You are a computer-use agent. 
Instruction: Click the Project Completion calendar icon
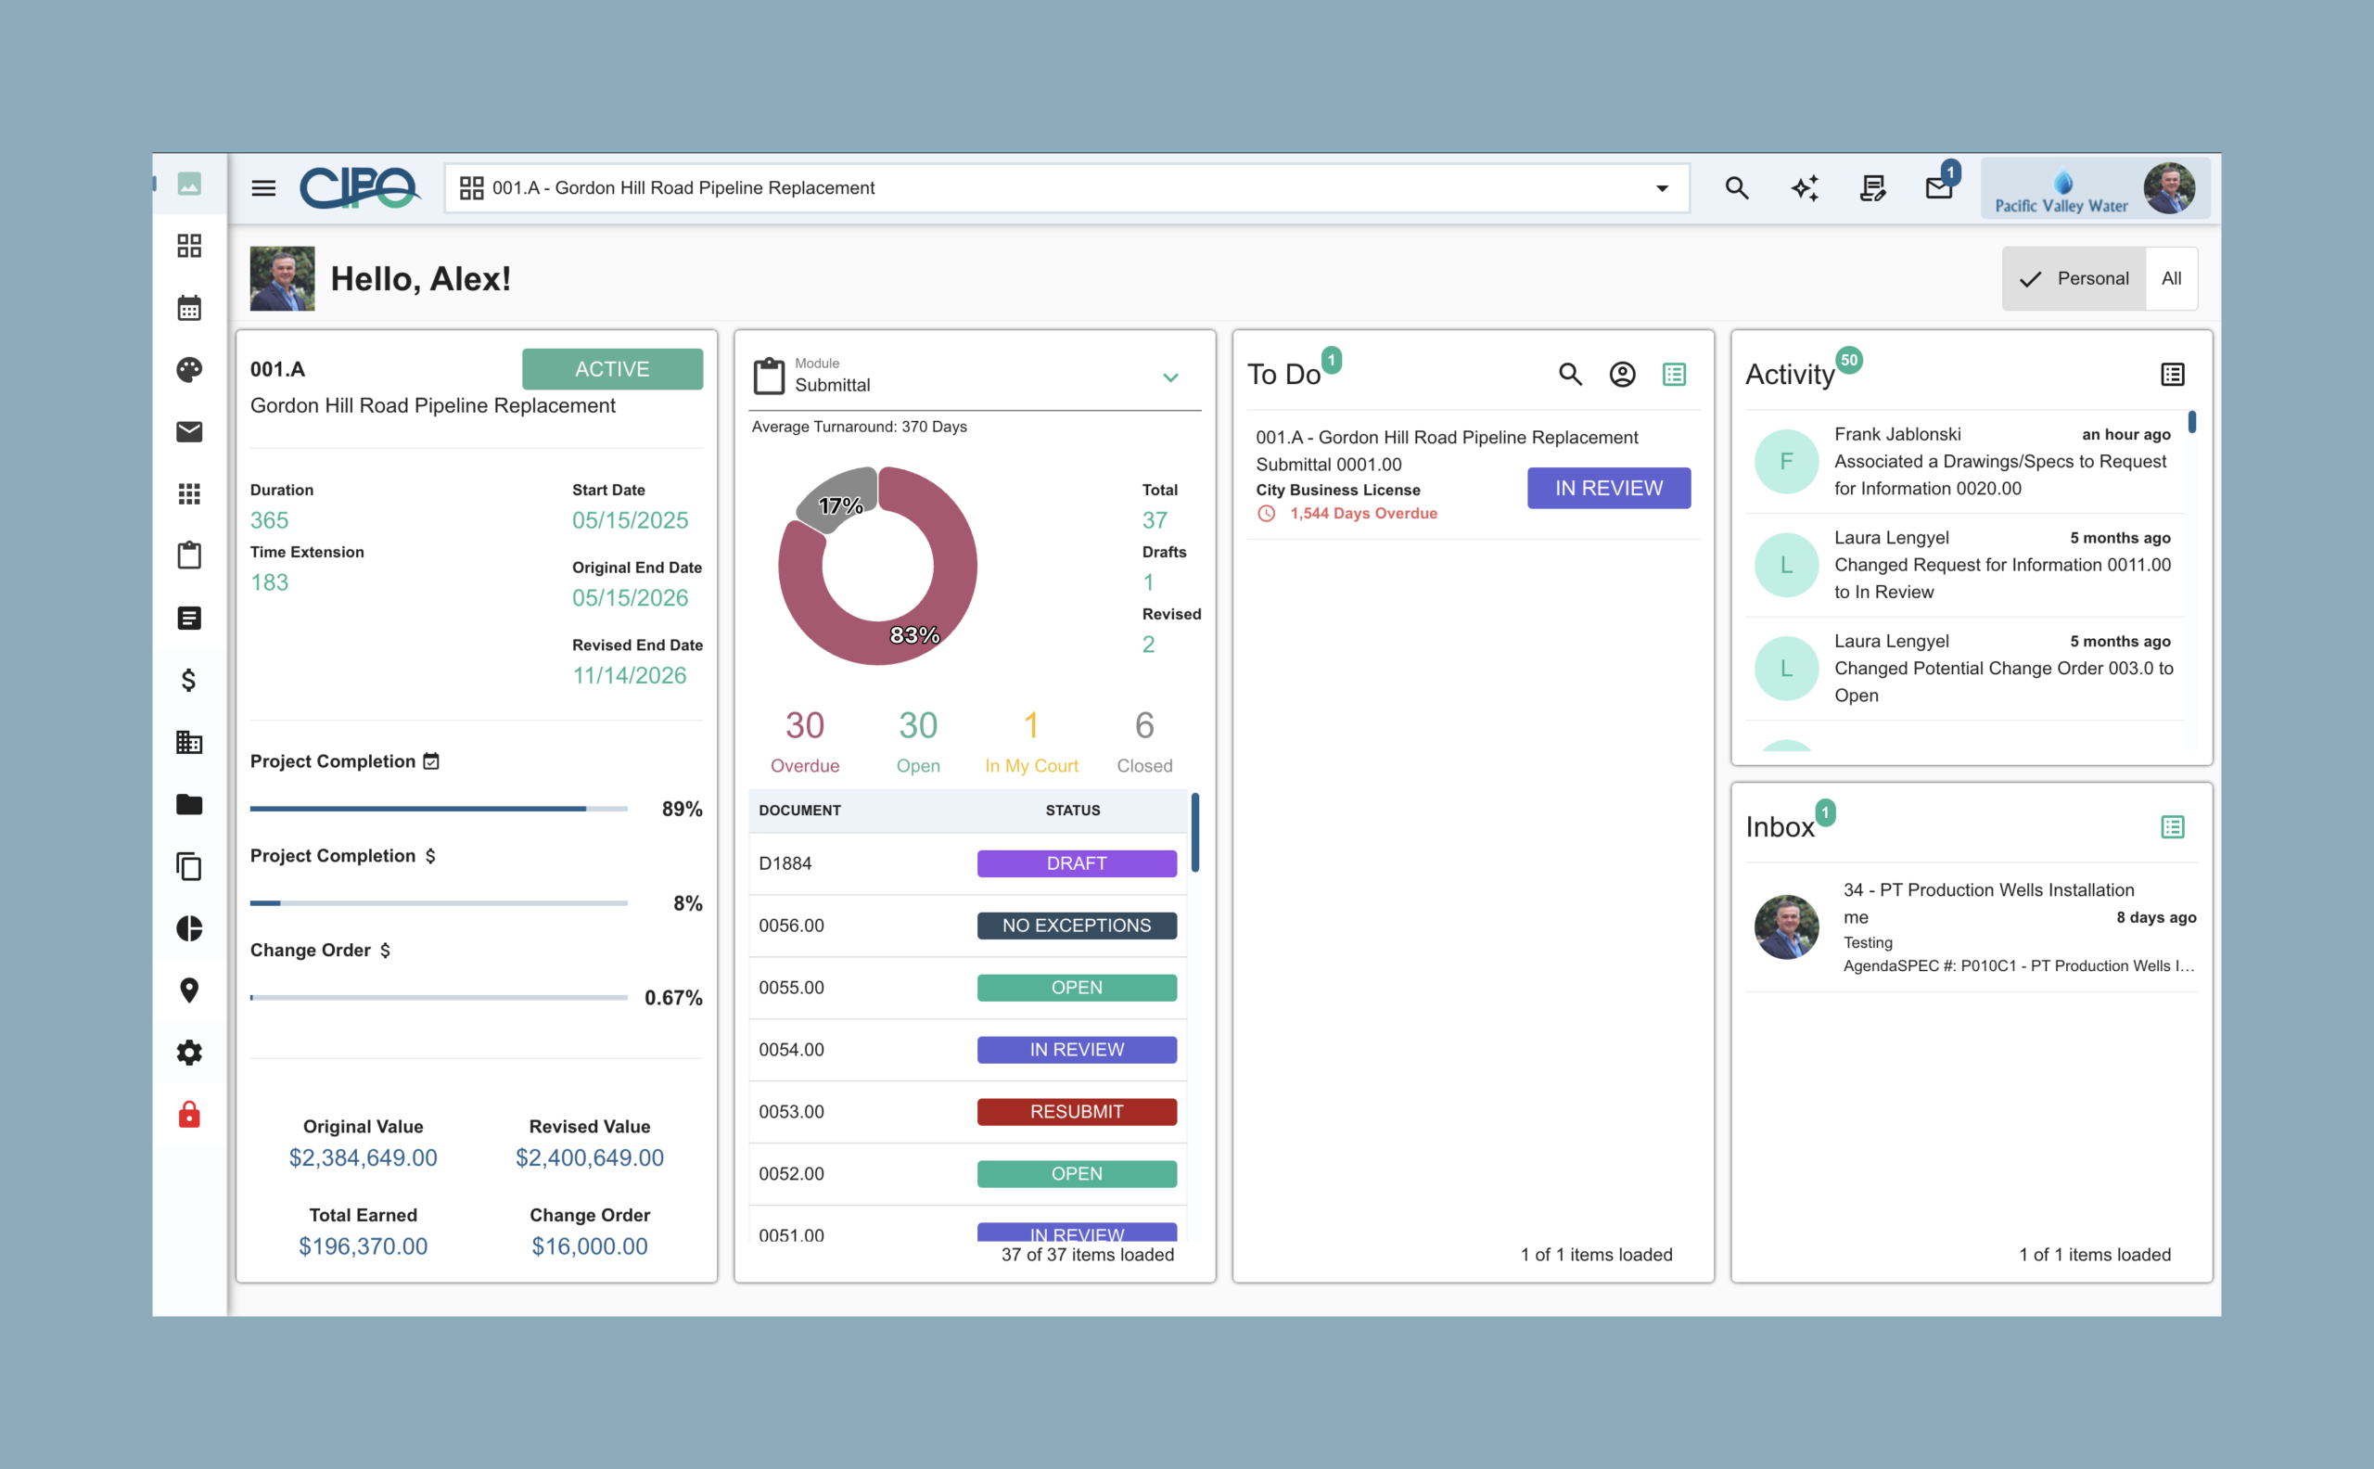pyautogui.click(x=431, y=760)
